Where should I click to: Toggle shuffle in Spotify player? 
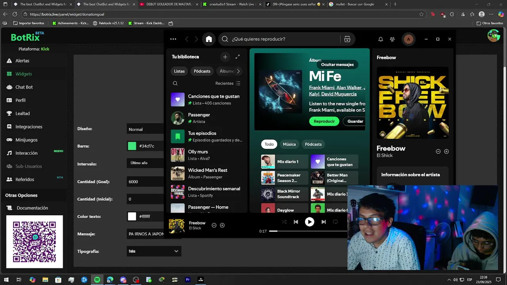coord(284,222)
